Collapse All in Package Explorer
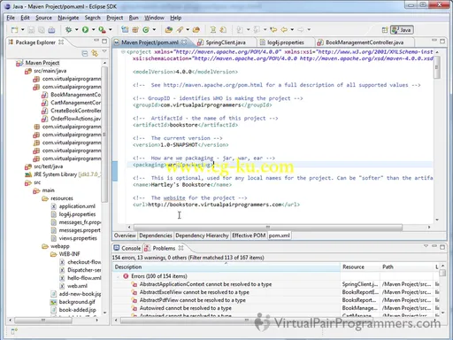453x340 pixels. [x=85, y=53]
